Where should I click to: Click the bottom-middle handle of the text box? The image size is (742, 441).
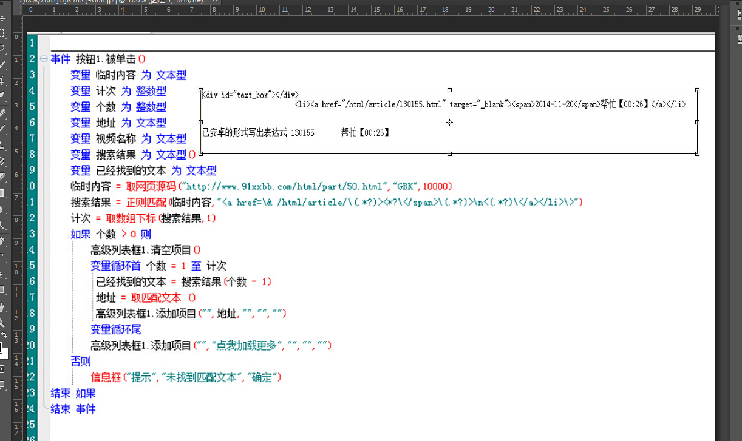click(x=449, y=154)
